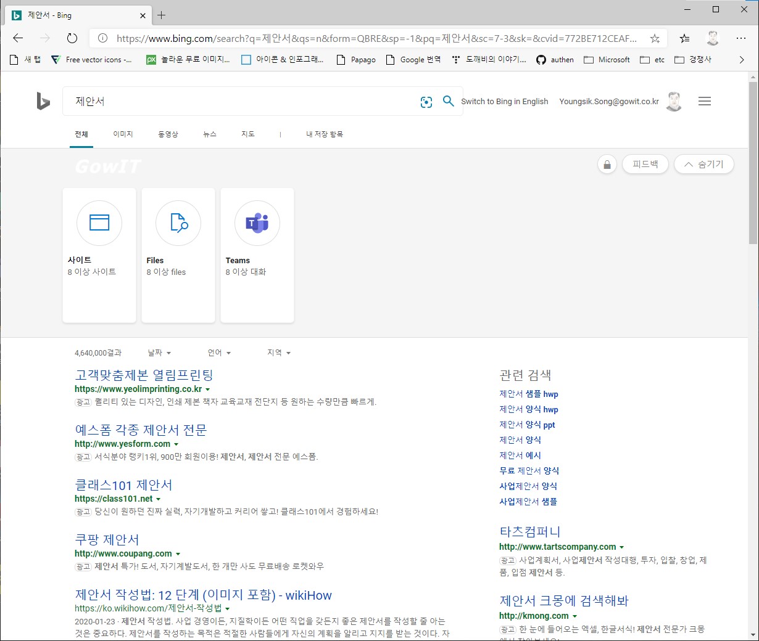The height and width of the screenshot is (641, 759).
Task: Open the Teams card icon
Action: (x=257, y=223)
